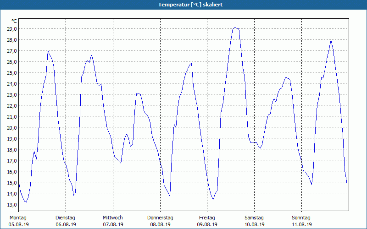Screen dimensions: 367x229
Task: Select the 18,0 axis label
Action: coord(12,149)
